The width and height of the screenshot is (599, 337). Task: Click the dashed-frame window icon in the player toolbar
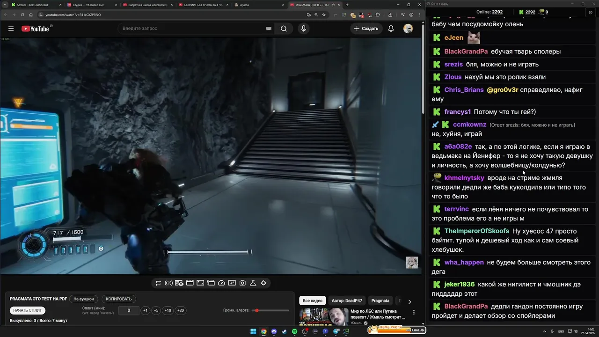(x=211, y=283)
